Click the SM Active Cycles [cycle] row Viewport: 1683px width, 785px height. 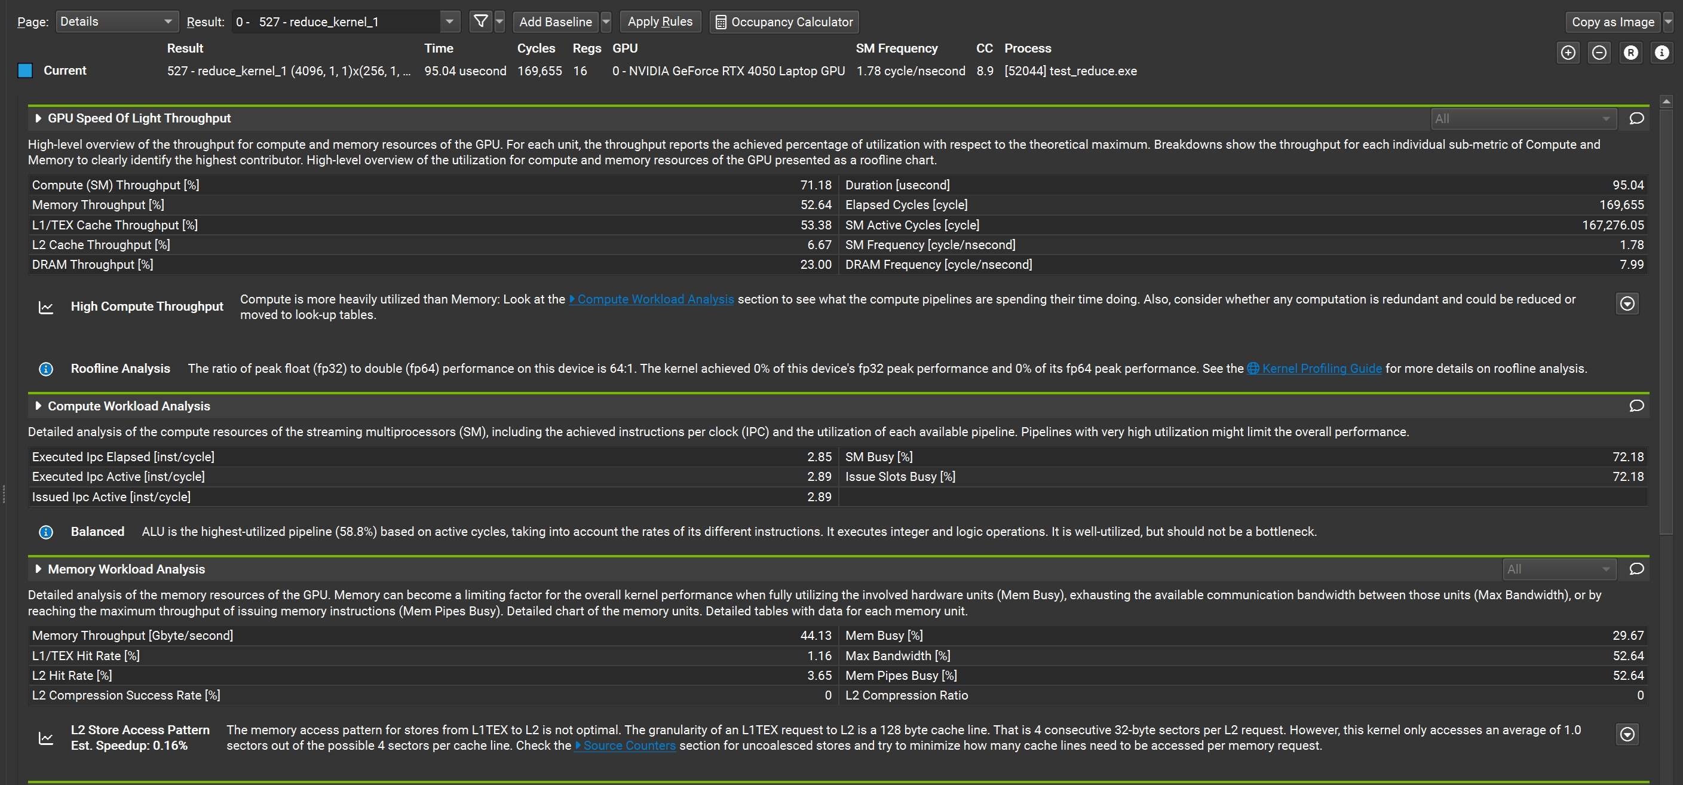click(1244, 225)
